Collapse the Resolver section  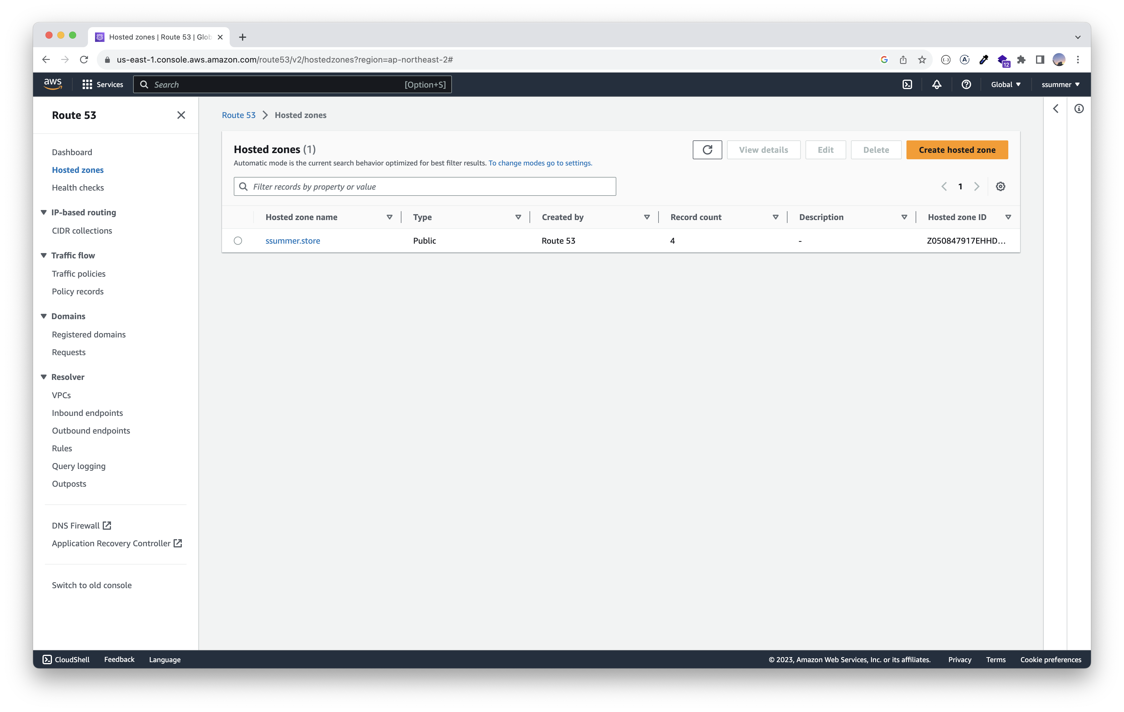pos(44,377)
